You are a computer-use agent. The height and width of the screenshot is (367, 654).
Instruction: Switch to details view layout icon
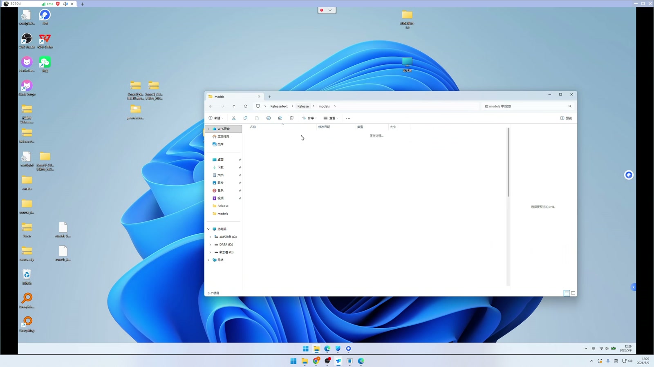point(567,293)
